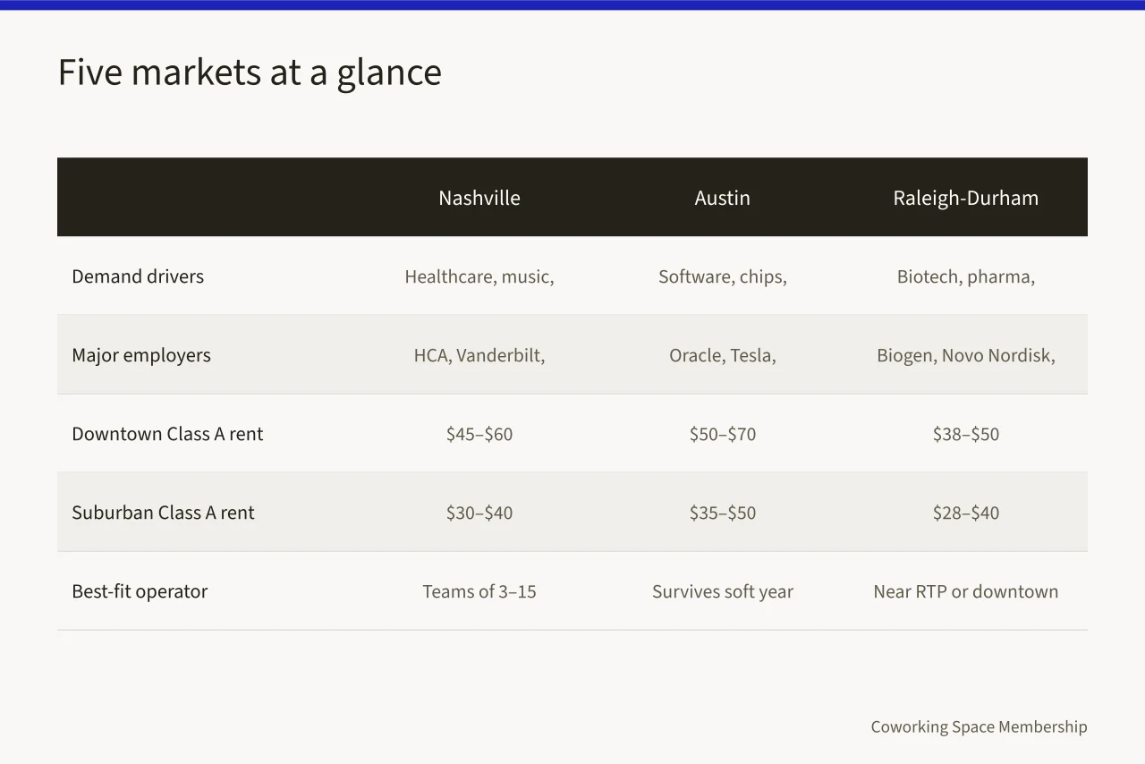Image resolution: width=1145 pixels, height=764 pixels.
Task: Select the "Biogen, Novo Nordisk," cell
Action: pos(966,355)
